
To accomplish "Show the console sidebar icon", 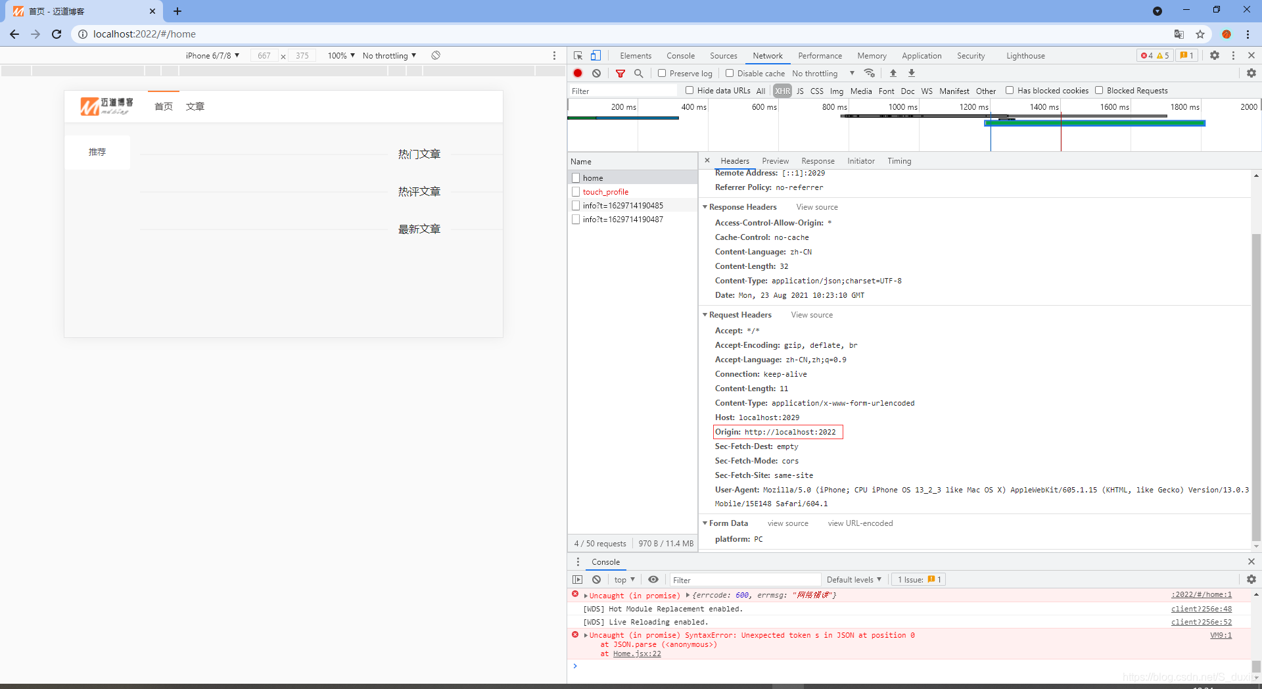I will [578, 580].
